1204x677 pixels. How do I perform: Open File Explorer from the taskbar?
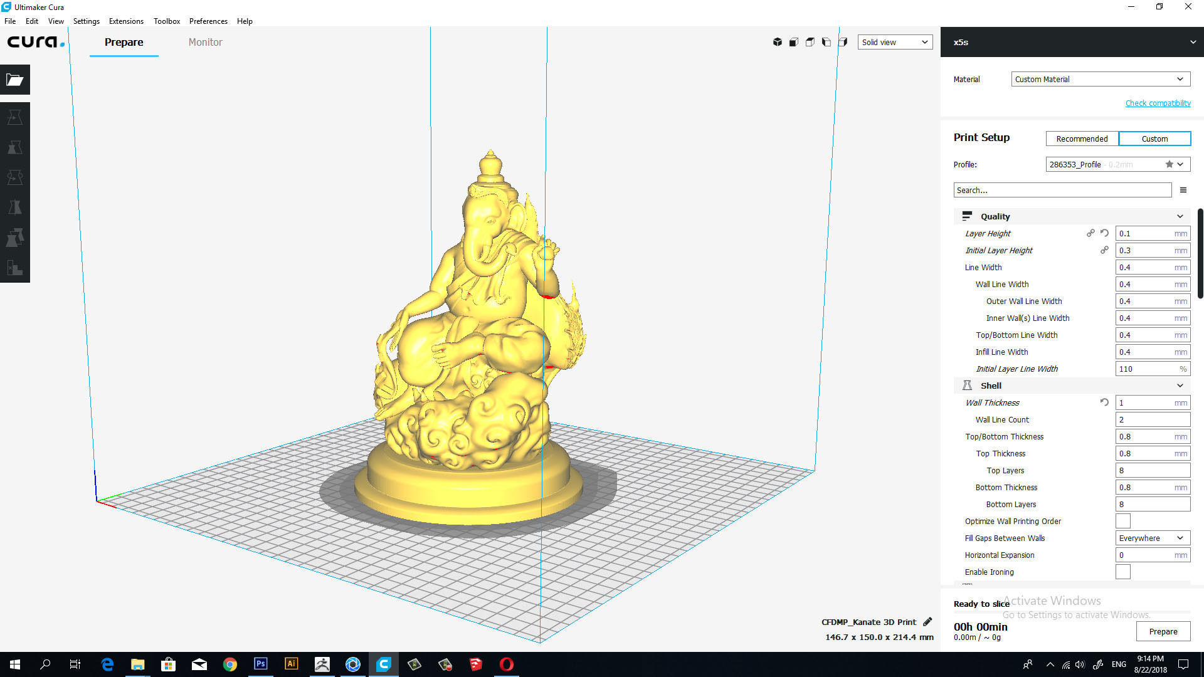pyautogui.click(x=137, y=664)
